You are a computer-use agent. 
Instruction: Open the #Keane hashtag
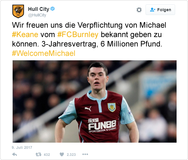pos(25,34)
